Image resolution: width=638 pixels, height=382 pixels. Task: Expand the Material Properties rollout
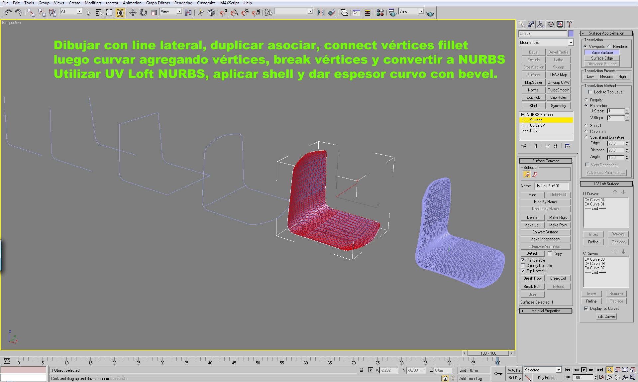pos(545,311)
